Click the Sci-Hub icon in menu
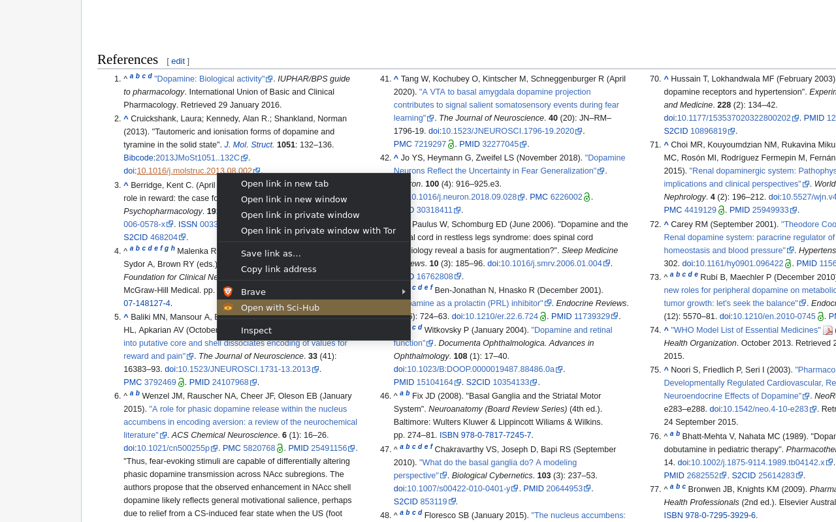This screenshot has height=522, width=836. (x=228, y=307)
